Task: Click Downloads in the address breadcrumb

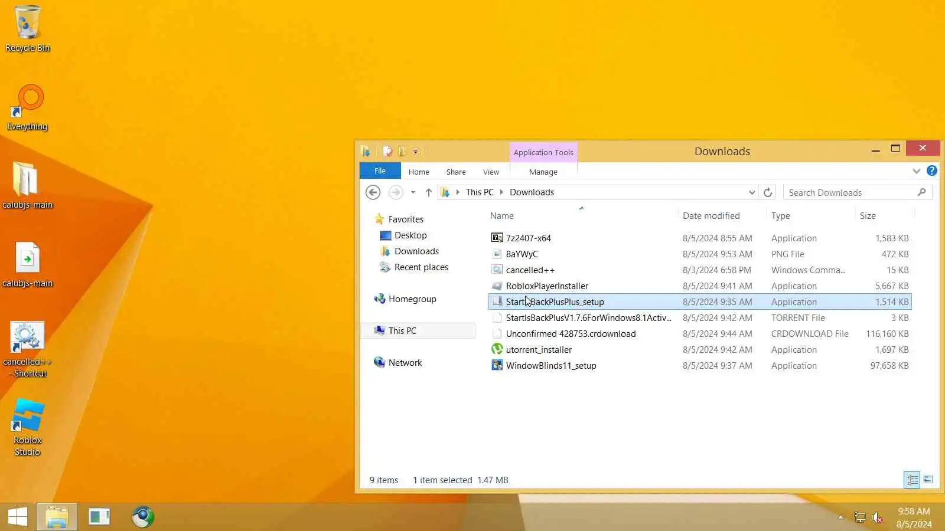Action: pyautogui.click(x=532, y=192)
